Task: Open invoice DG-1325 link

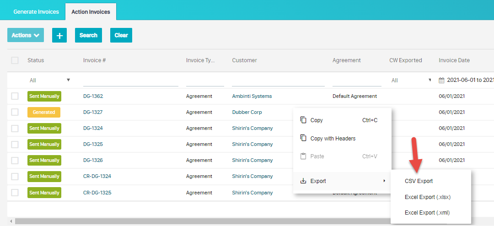Action: point(93,145)
